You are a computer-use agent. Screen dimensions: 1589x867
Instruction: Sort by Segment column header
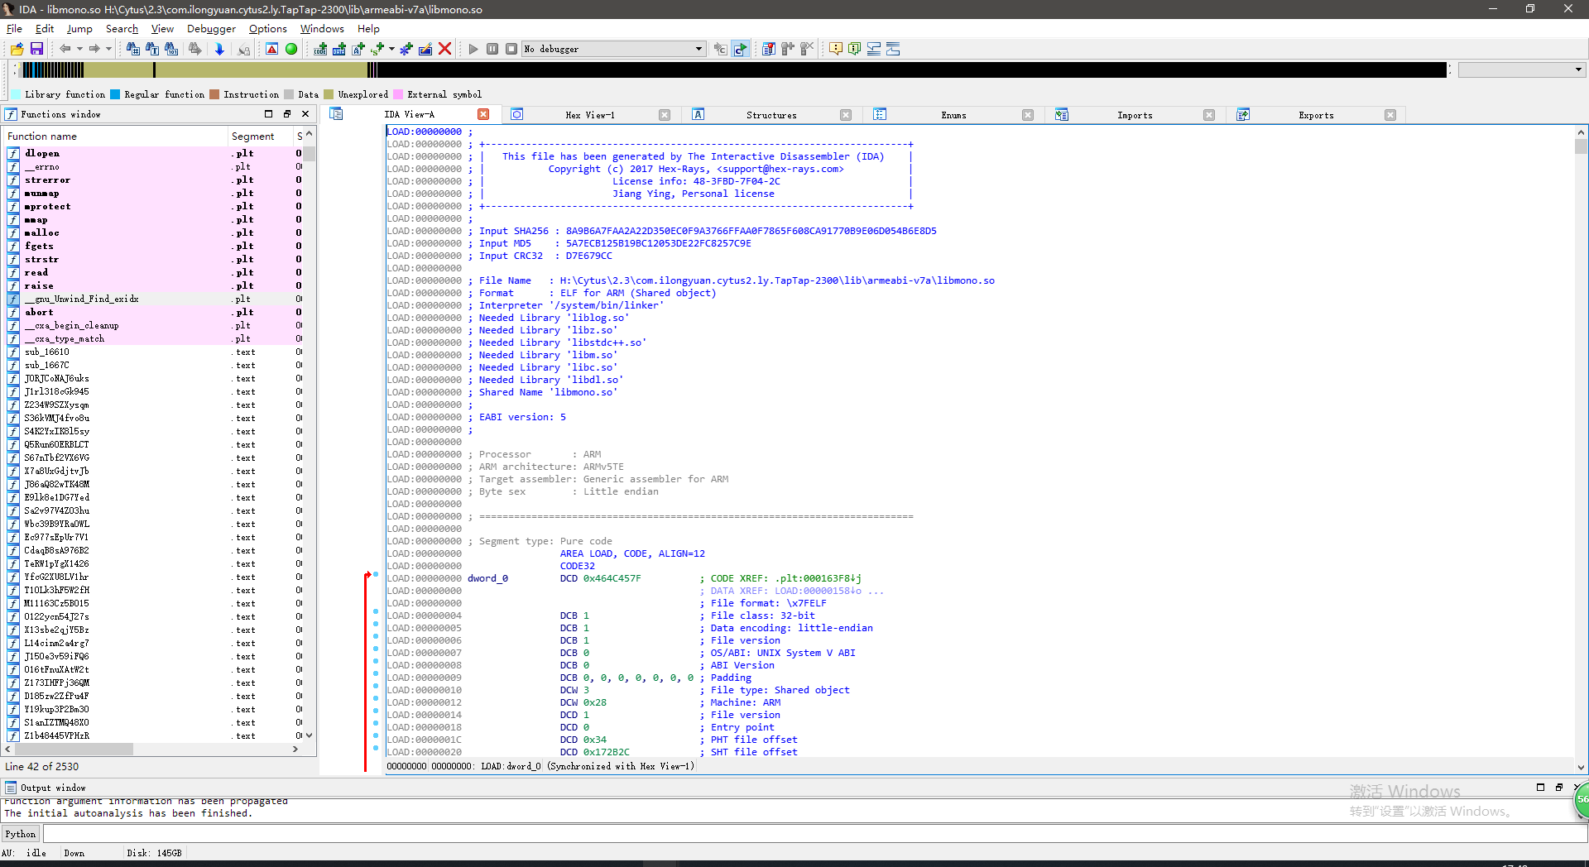point(252,136)
